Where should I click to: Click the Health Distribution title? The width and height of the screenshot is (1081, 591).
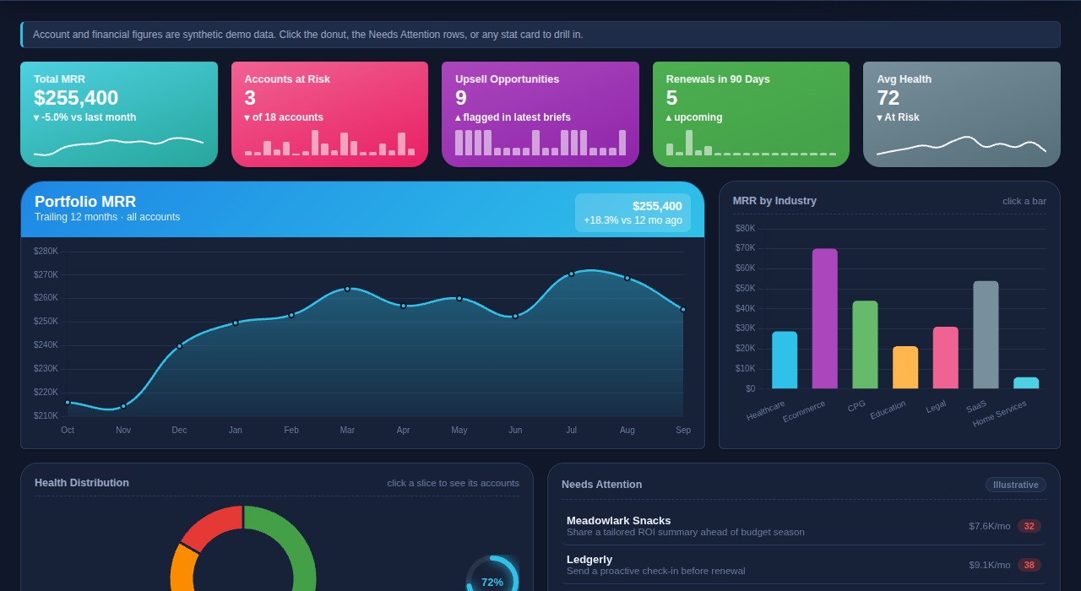(x=82, y=483)
